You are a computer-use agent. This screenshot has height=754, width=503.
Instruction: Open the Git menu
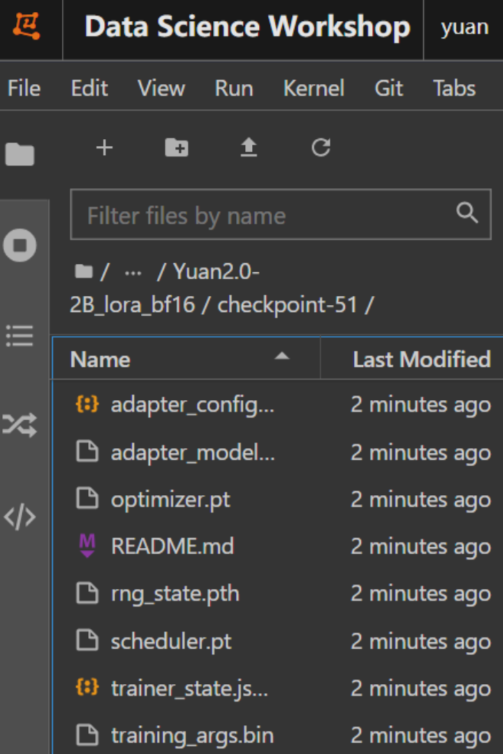click(389, 88)
